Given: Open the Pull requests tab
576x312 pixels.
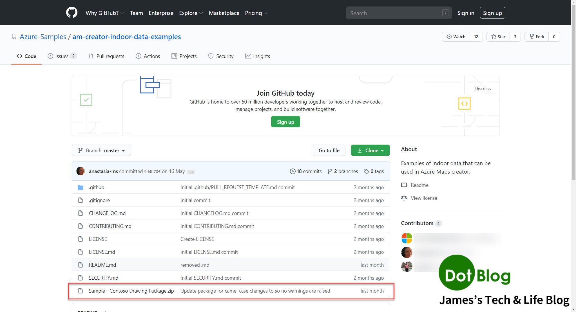Looking at the screenshot, I should (106, 56).
